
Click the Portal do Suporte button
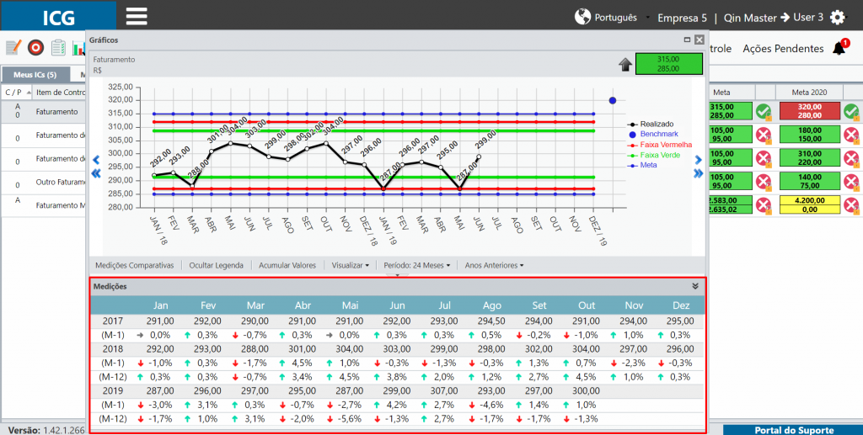point(794,430)
